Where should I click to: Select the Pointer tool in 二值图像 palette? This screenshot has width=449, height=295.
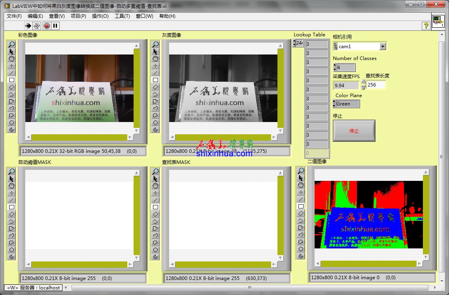[301, 178]
